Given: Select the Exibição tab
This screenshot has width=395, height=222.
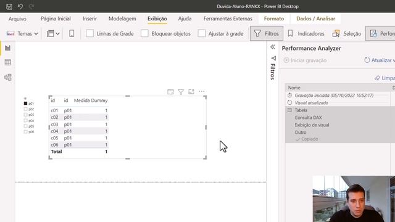Looking at the screenshot, I should [157, 18].
